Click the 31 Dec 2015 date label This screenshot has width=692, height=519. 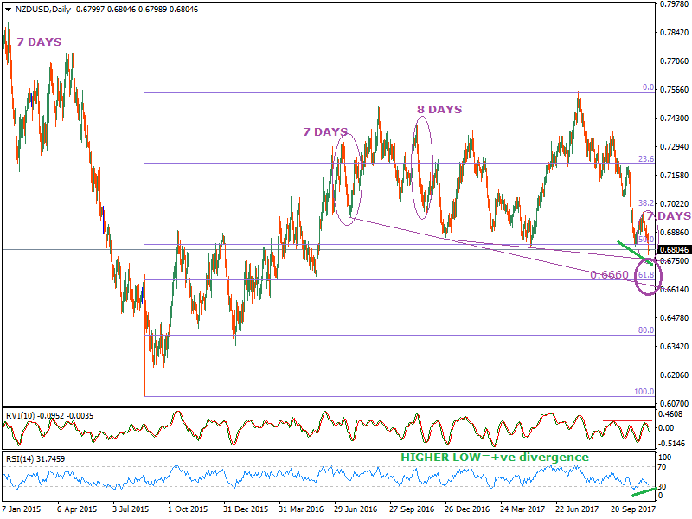coord(246,509)
